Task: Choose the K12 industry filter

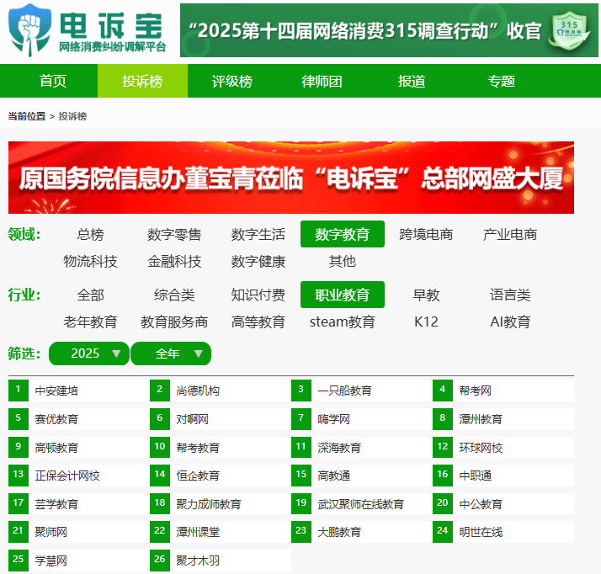Action: (426, 322)
